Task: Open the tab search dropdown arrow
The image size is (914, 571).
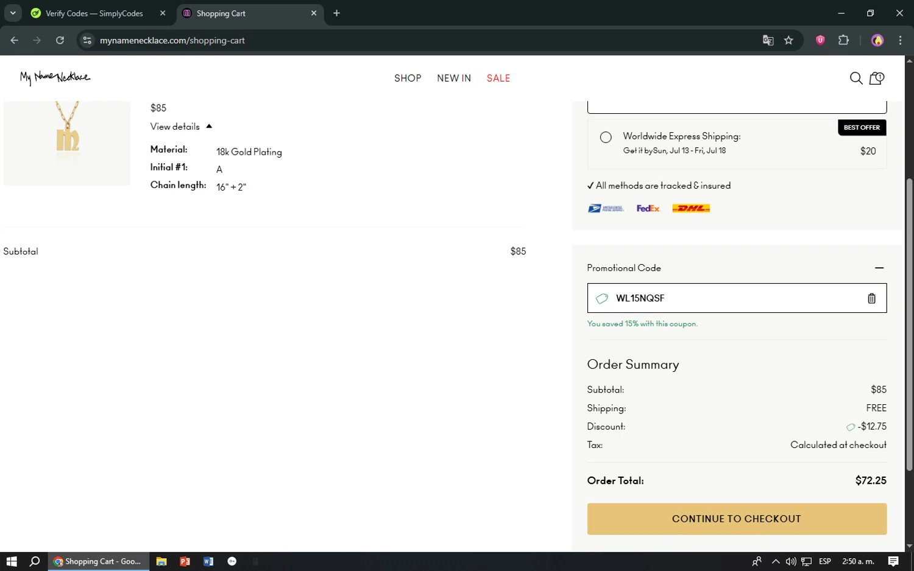Action: [x=12, y=13]
